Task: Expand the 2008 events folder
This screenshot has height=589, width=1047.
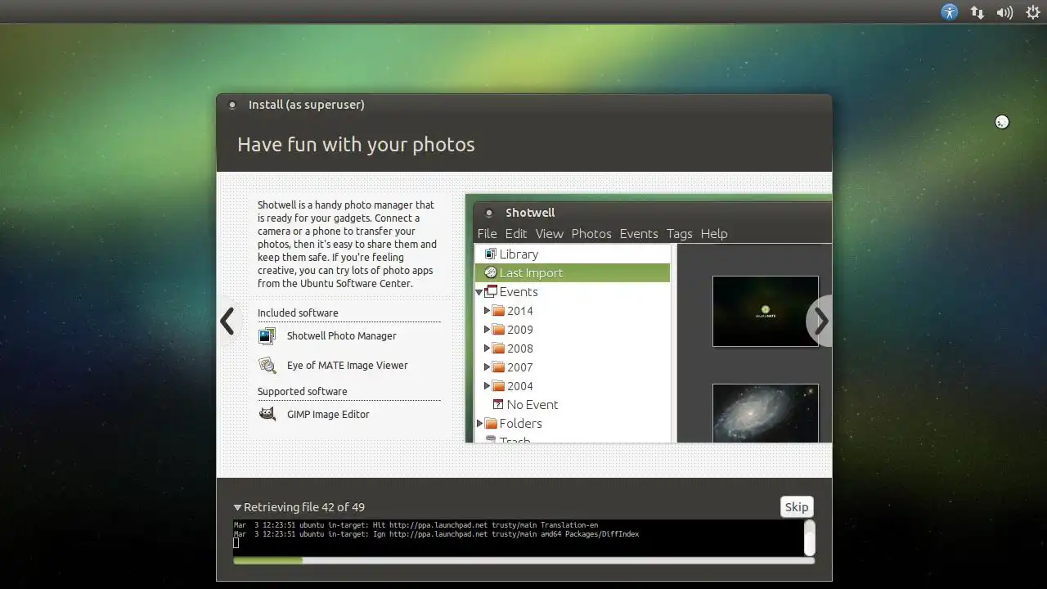Action: (487, 348)
